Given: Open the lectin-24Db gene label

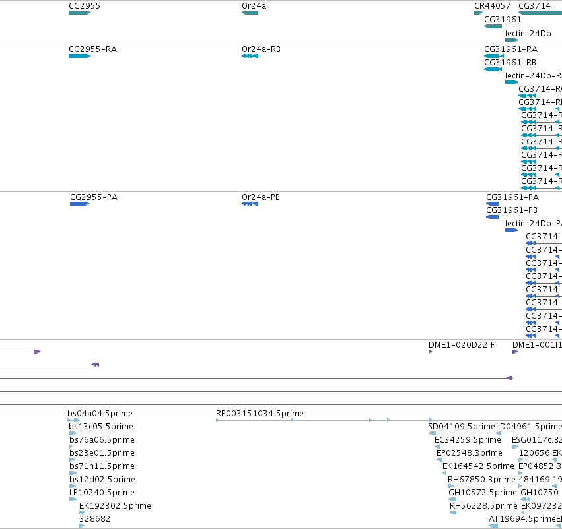Looking at the screenshot, I should (x=528, y=34).
